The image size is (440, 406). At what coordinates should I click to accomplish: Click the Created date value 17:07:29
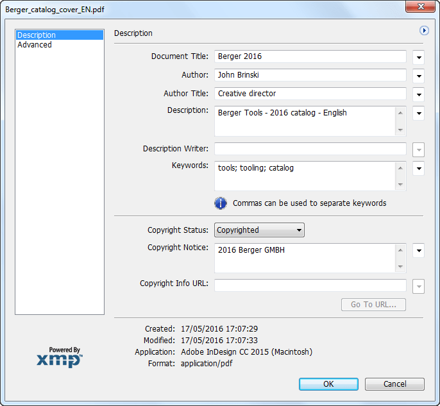coord(219,329)
